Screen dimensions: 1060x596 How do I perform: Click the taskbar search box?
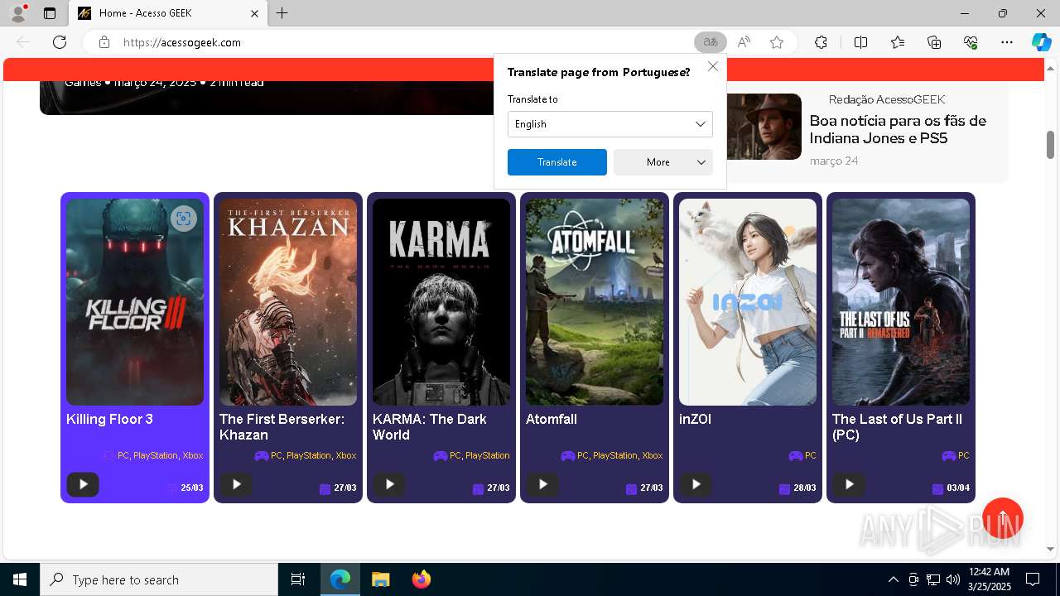(159, 579)
